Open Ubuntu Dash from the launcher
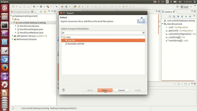 (x=5, y=8)
